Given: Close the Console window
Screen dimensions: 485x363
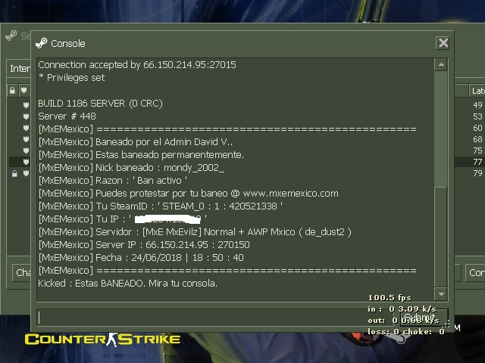Looking at the screenshot, I should coord(443,43).
